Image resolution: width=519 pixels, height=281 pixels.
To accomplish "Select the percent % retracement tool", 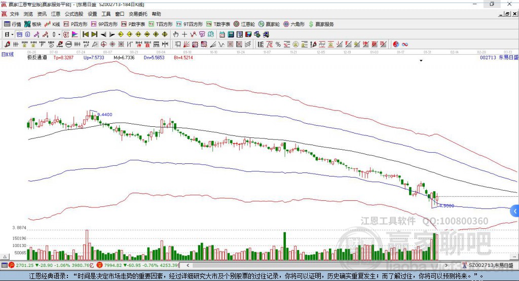I will pyautogui.click(x=278, y=45).
